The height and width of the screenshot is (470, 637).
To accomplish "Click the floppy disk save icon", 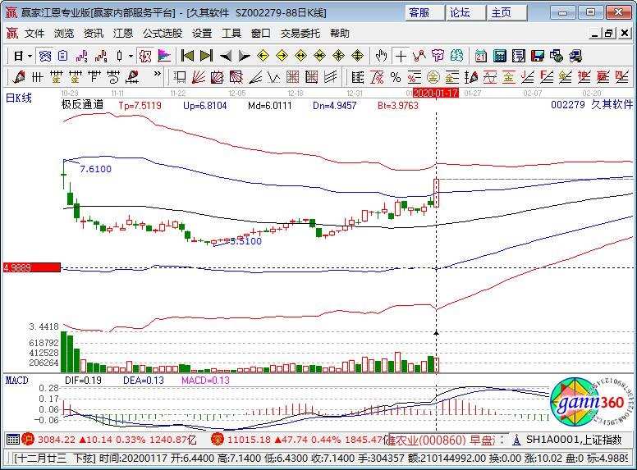I will [538, 56].
